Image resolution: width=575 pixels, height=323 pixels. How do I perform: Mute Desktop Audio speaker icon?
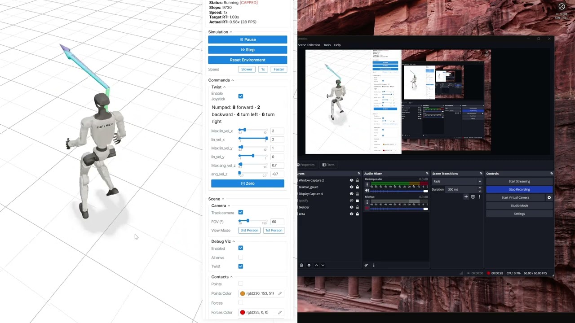tap(367, 191)
